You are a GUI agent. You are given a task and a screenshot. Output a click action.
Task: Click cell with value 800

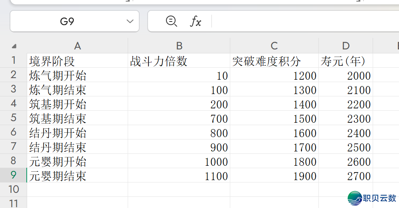[179, 132]
